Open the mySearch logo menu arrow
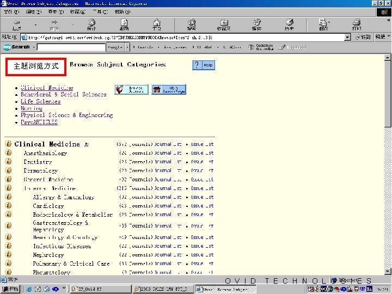This screenshot has height=294, width=392. (x=34, y=47)
